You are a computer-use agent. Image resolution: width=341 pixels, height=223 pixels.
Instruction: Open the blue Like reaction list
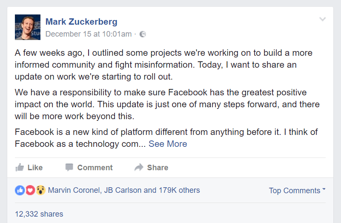pos(20,190)
